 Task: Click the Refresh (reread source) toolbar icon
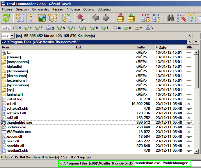[x=6, y=18]
